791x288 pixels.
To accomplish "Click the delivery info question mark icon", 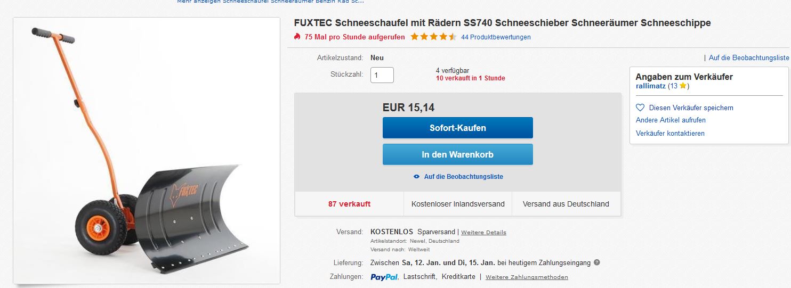I will pos(596,262).
